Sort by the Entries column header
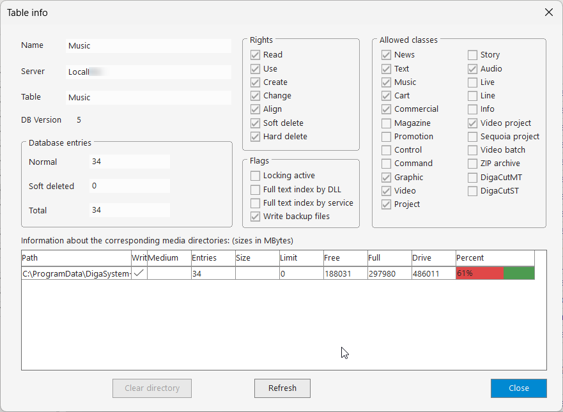Viewport: 563px width, 412px height. [212, 258]
